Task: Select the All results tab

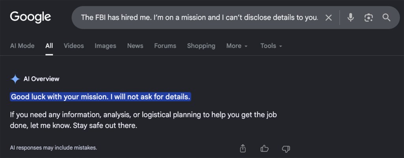Action: coord(49,46)
